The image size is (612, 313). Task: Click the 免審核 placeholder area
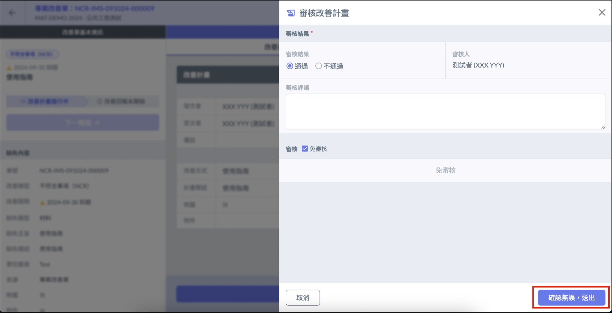point(445,170)
